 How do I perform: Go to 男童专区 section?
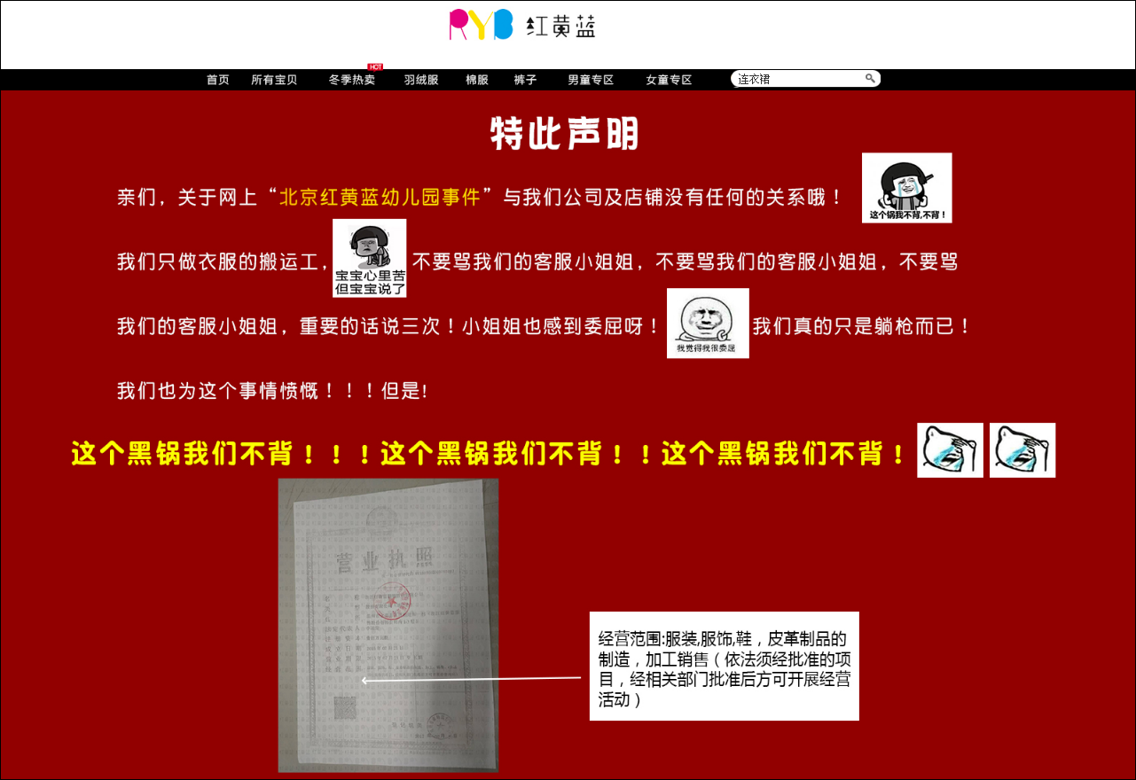click(591, 80)
